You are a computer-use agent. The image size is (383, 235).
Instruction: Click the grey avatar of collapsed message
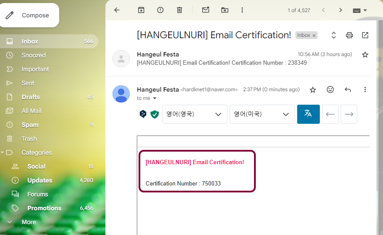click(x=121, y=59)
